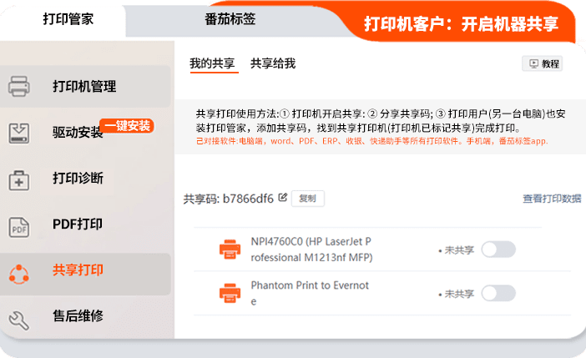Toggle sharing for Phantom Print to Evernote
Screen dimensions: 586x358
(x=498, y=293)
